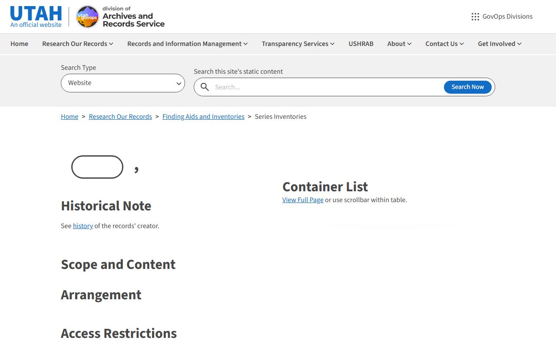Open the USHRAB menu item
This screenshot has height=347, width=556.
pos(361,44)
